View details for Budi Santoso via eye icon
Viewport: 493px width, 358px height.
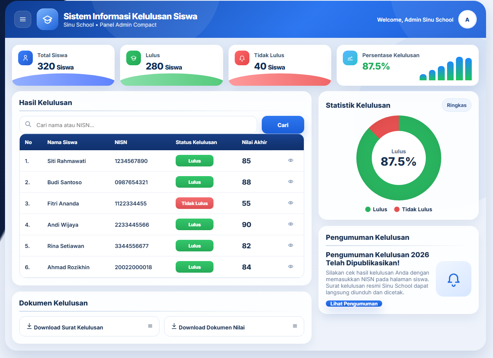pos(291,182)
